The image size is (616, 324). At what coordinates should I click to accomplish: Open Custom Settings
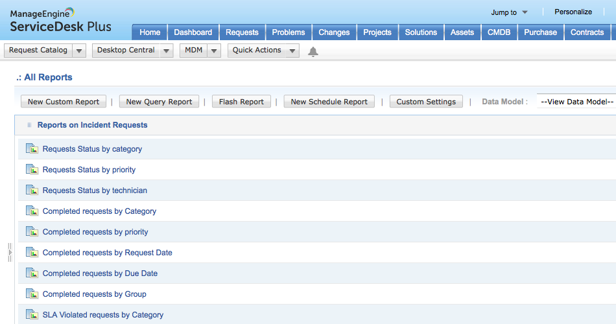426,102
